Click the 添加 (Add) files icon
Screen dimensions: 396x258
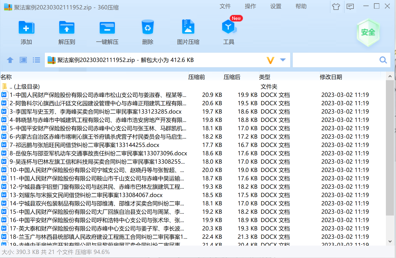(26, 28)
